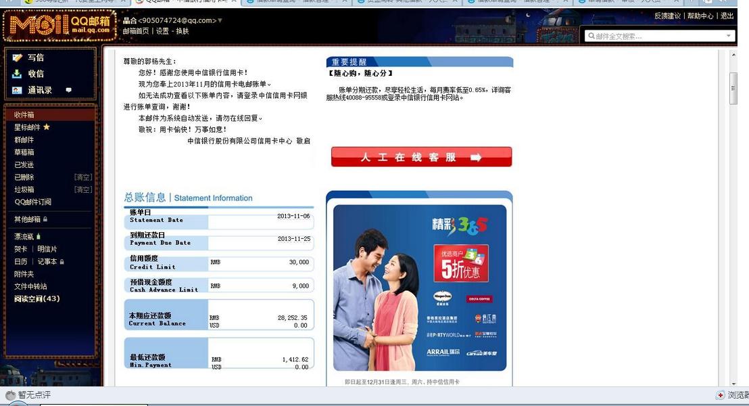The image size is (749, 406).
Task: Click the 尊敬的郭杨先生 greeting line
Action: (150, 61)
